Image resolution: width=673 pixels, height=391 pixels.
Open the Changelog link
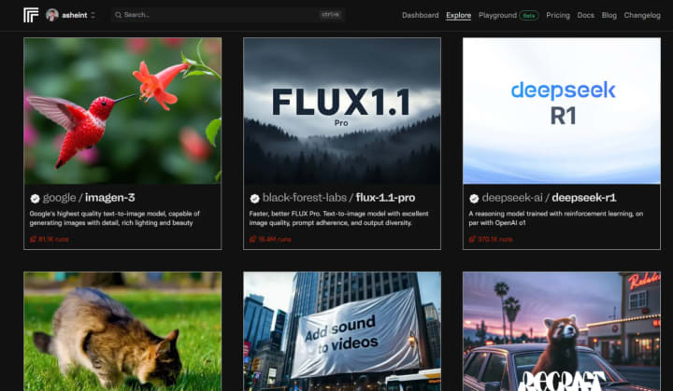pyautogui.click(x=642, y=15)
